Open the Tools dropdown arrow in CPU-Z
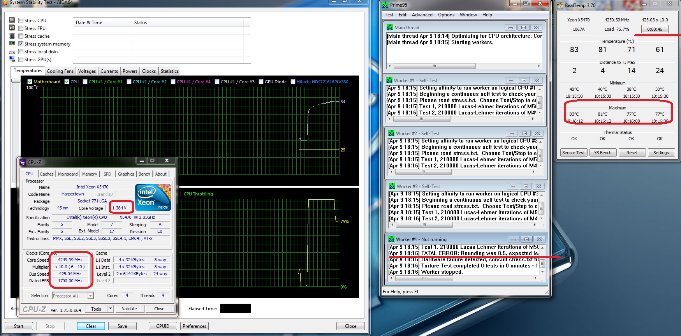Image resolution: width=681 pixels, height=336 pixels. click(x=111, y=309)
